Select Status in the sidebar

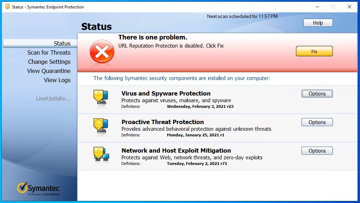(62, 43)
